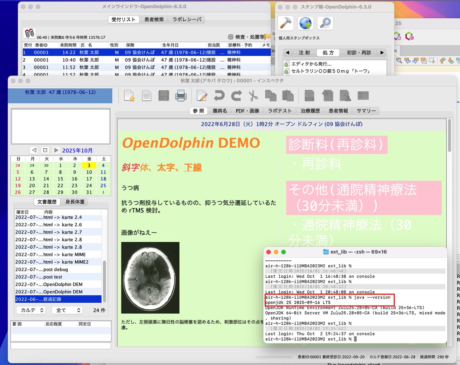Screen dimensions: 460x365
Task: Click the paste clipboard icon
Action: pyautogui.click(x=287, y=95)
